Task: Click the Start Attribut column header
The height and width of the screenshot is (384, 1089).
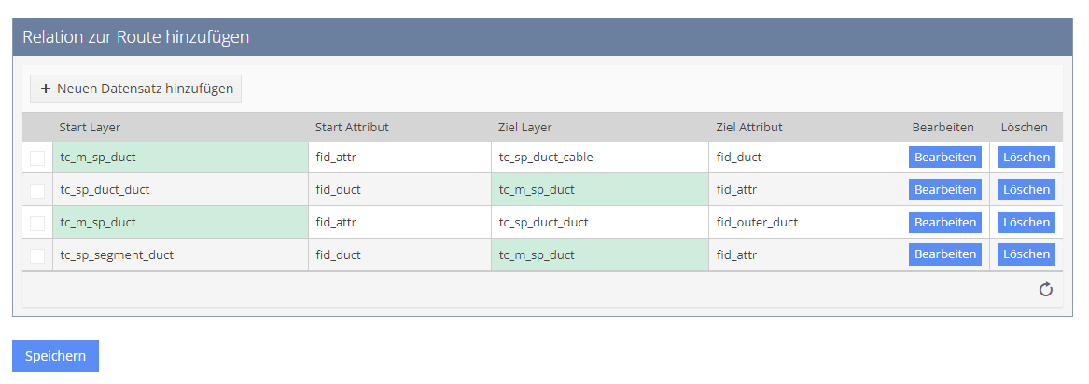Action: pyautogui.click(x=352, y=128)
